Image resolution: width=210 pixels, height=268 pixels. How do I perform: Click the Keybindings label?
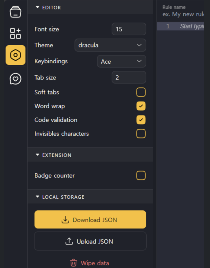[51, 61]
